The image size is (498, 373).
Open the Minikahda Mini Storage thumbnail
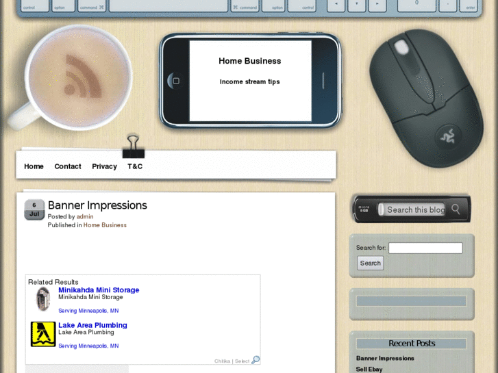(x=43, y=299)
